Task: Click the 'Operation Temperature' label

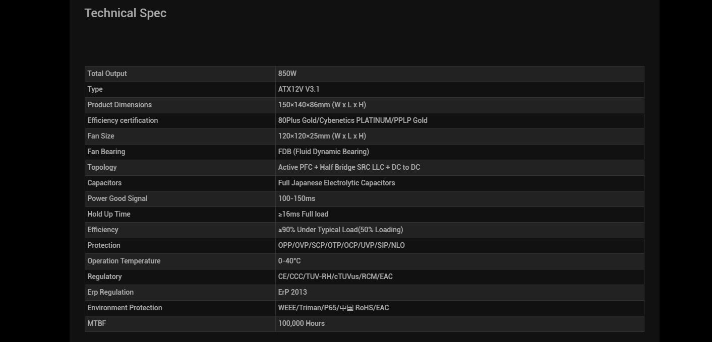Action: (124, 261)
